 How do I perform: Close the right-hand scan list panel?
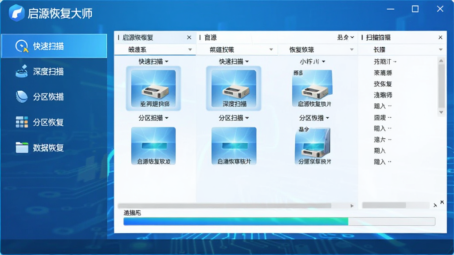click(x=440, y=37)
